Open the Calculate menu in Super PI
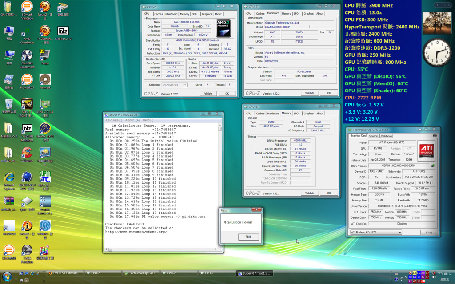 tap(114, 120)
